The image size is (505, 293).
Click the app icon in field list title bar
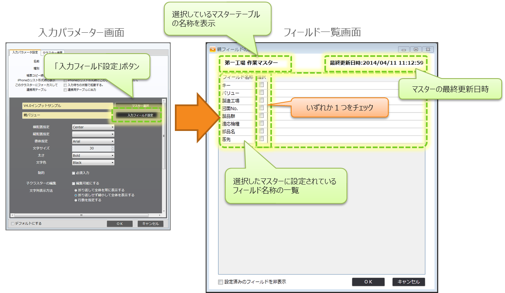coord(213,50)
